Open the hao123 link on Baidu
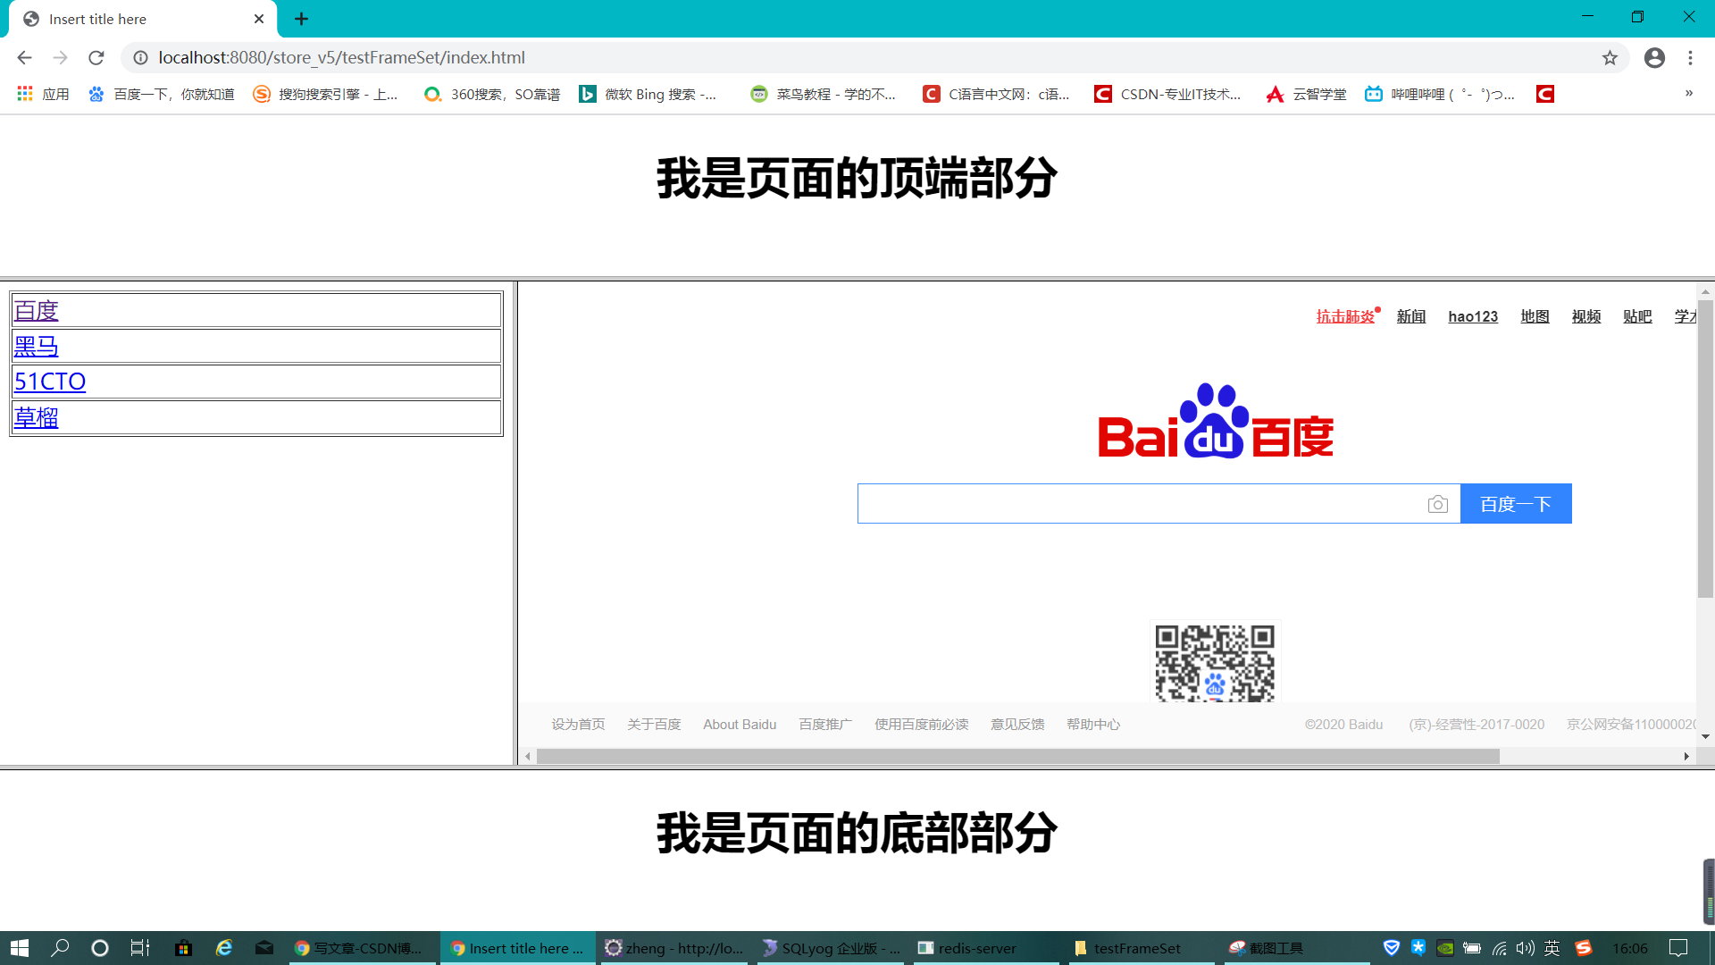1715x965 pixels. point(1472,316)
